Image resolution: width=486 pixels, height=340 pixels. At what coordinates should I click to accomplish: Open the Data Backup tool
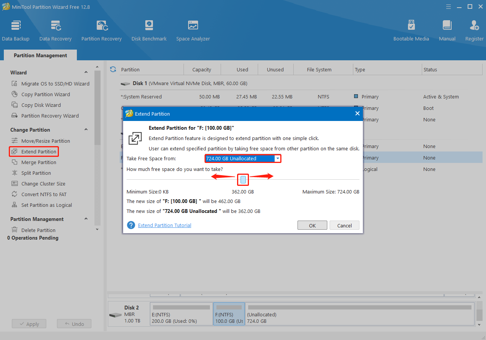click(x=16, y=31)
